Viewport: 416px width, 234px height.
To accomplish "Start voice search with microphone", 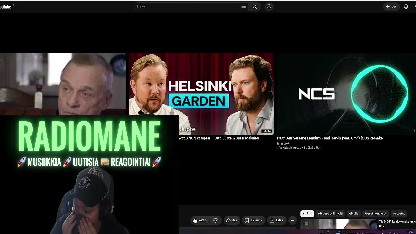I will [269, 6].
